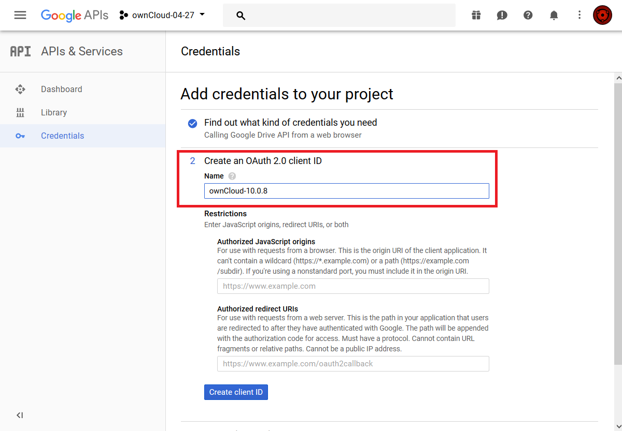This screenshot has width=622, height=431.
Task: Click the Library sidebar icon
Action: click(20, 112)
